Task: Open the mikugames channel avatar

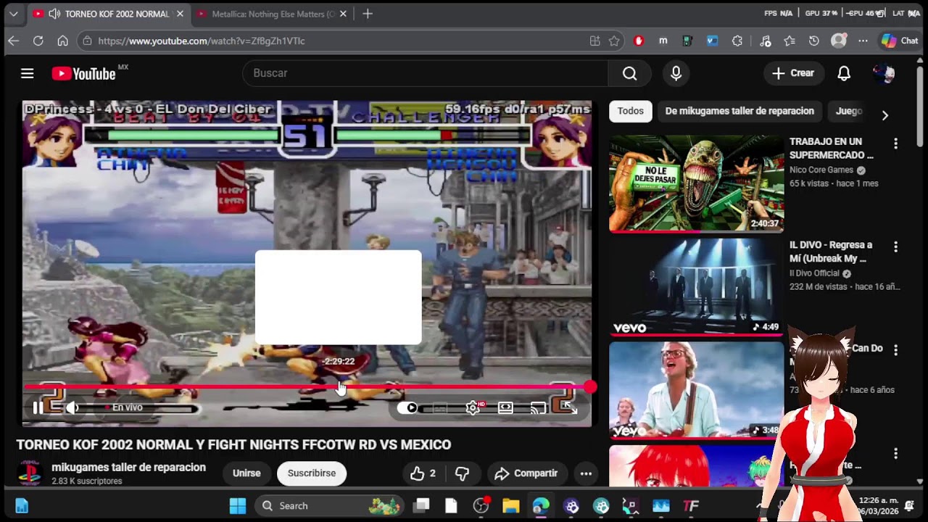Action: coord(30,473)
